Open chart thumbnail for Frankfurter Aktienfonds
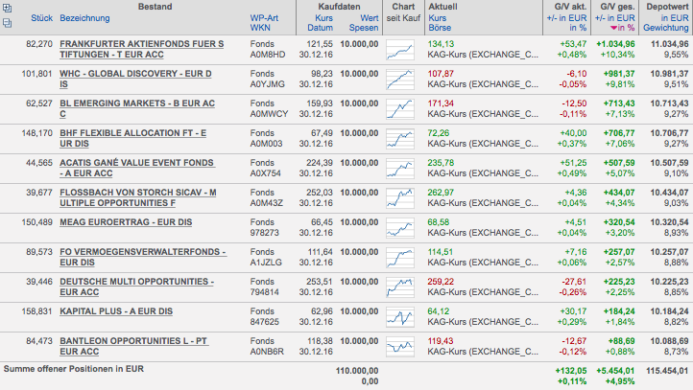Screen dimensions: 693x390 (x=400, y=50)
